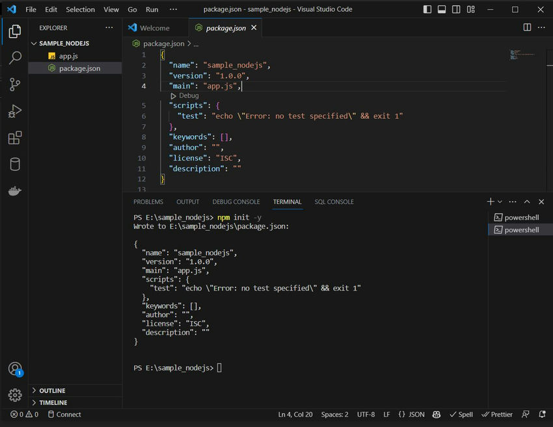The height and width of the screenshot is (427, 553).
Task: Open the Run and Debug view
Action: click(x=15, y=111)
